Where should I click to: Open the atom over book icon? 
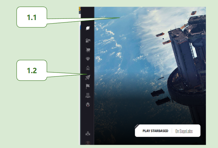(x=88, y=95)
